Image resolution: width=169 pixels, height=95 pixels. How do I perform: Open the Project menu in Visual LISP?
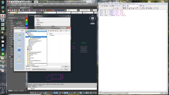coord(116,3)
